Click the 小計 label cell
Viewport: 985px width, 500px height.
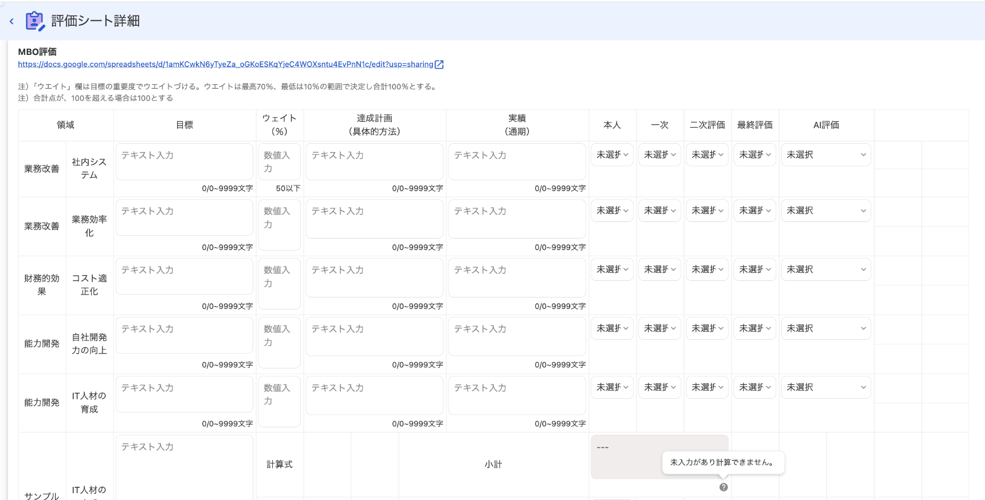click(x=493, y=465)
